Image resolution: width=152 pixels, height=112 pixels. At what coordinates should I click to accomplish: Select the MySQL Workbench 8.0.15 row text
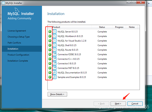click(x=70, y=36)
